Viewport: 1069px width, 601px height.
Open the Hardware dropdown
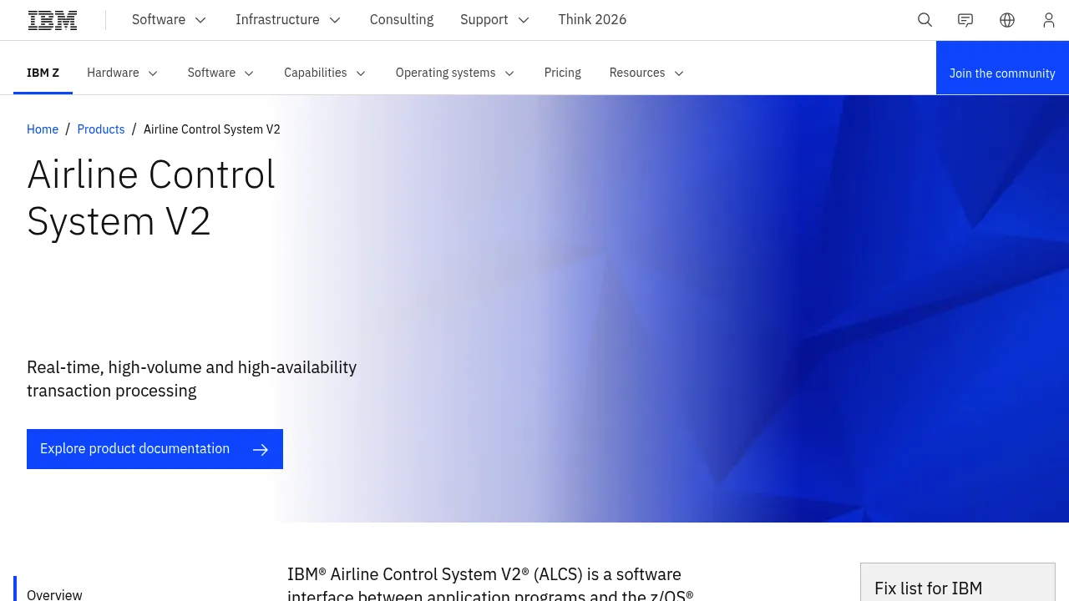[x=123, y=73]
